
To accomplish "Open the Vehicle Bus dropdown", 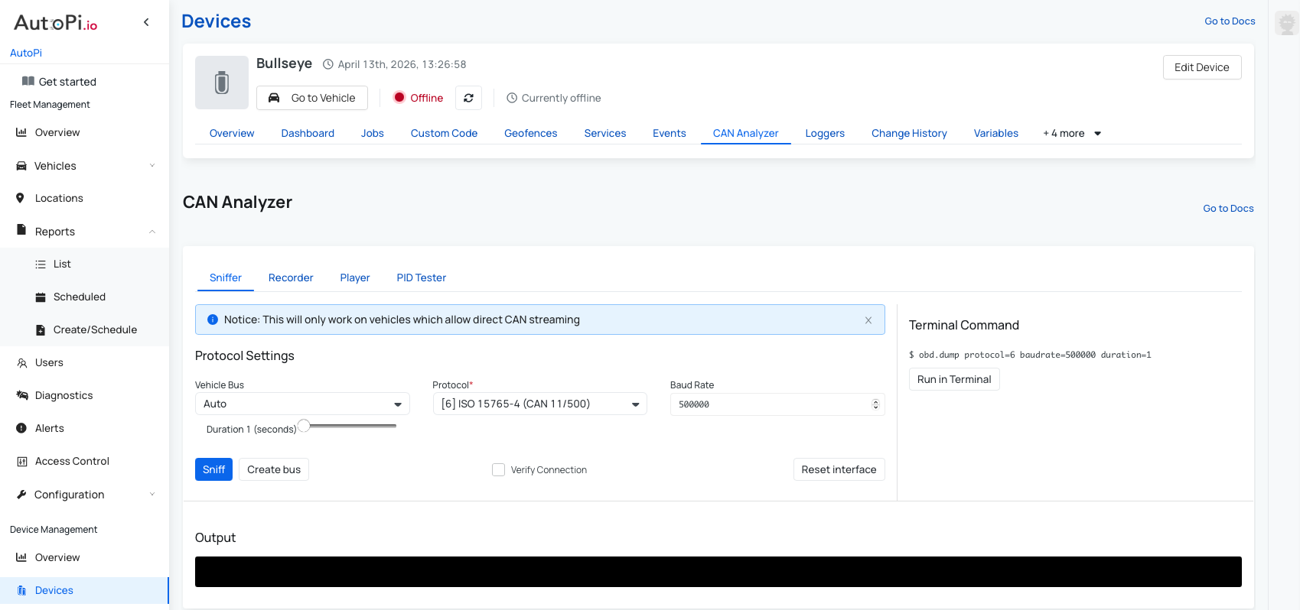I will coord(302,404).
